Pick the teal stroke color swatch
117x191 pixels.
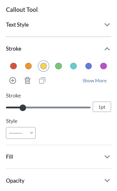point(73,66)
